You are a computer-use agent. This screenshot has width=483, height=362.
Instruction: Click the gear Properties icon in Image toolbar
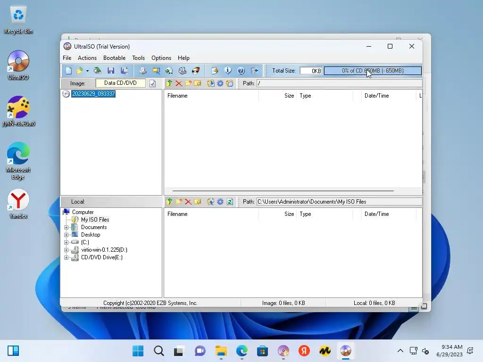220,83
